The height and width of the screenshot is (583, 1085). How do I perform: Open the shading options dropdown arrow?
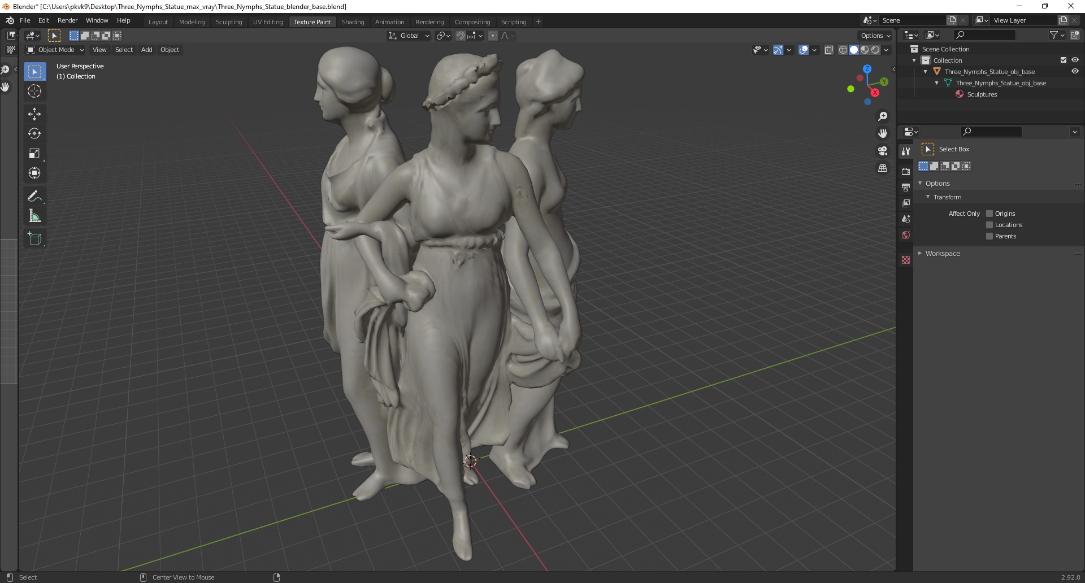coord(887,50)
